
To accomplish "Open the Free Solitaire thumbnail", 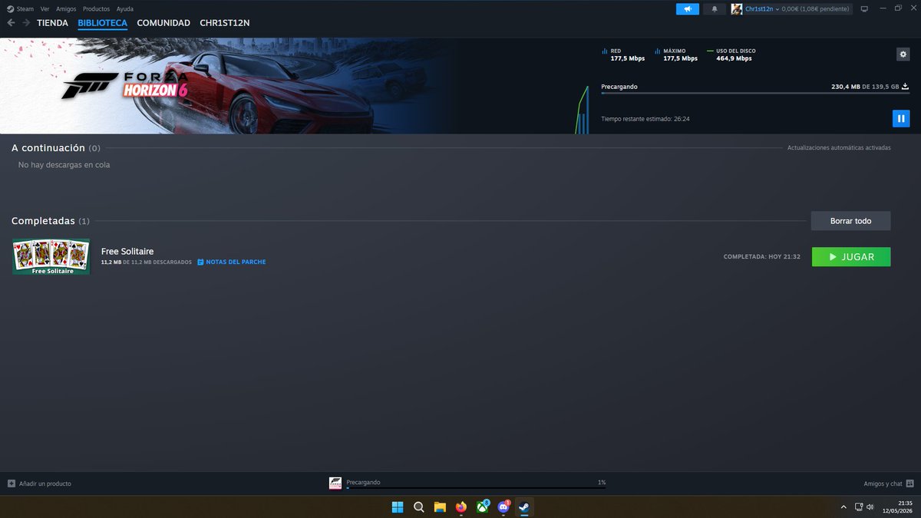I will [x=51, y=257].
